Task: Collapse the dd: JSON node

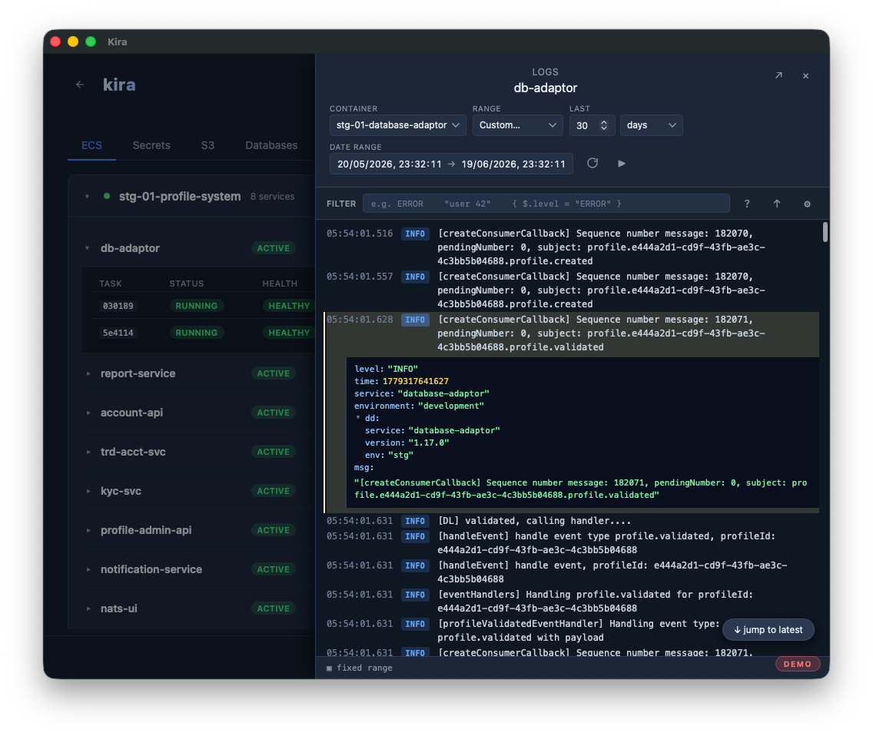Action: pyautogui.click(x=358, y=417)
